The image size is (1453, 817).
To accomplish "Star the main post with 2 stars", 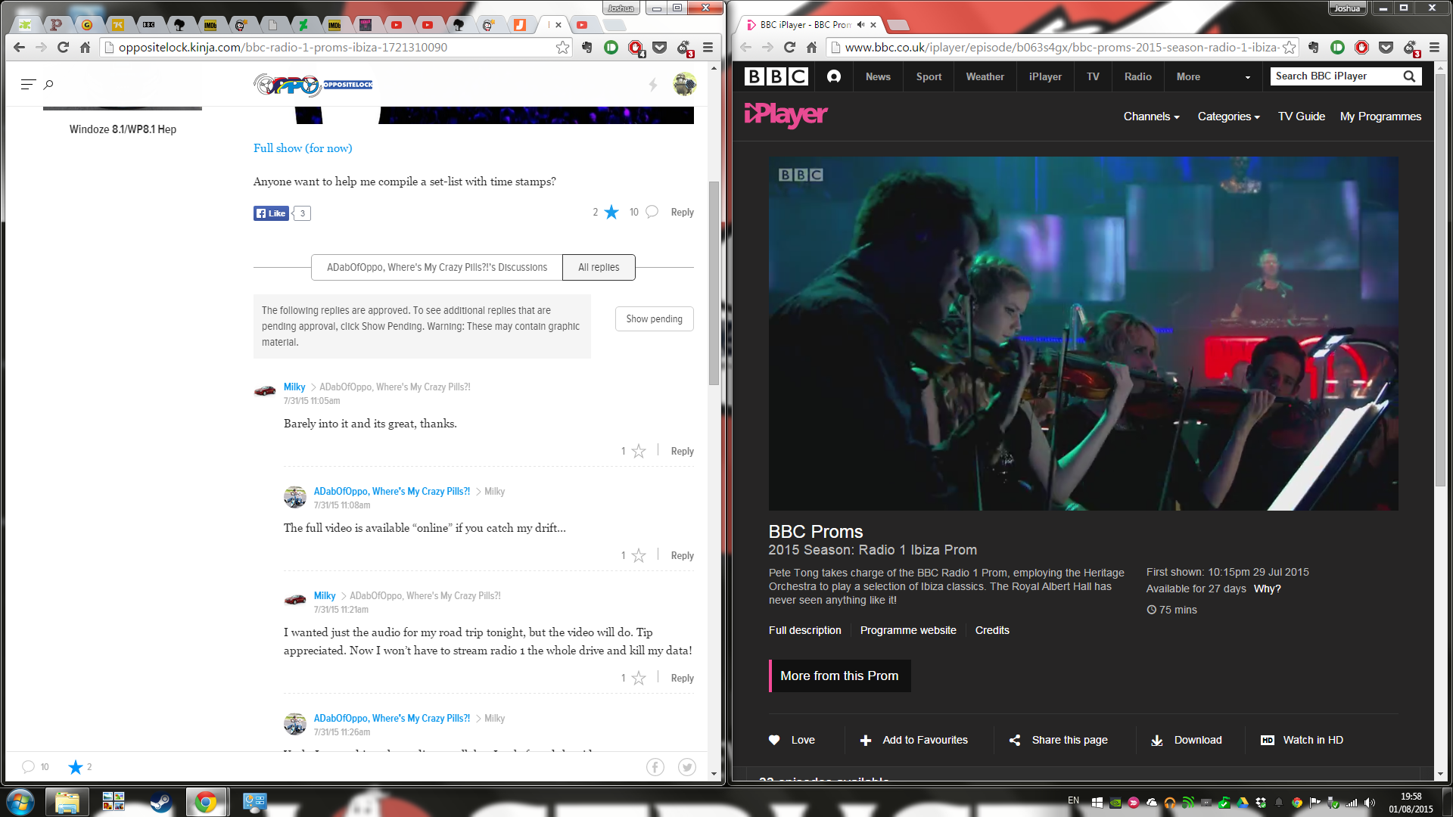I will (x=611, y=213).
